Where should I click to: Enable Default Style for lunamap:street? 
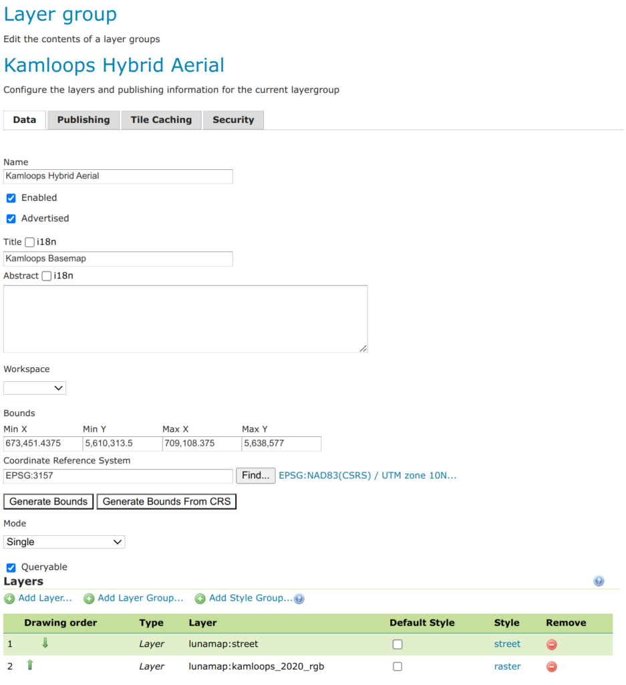pyautogui.click(x=398, y=644)
